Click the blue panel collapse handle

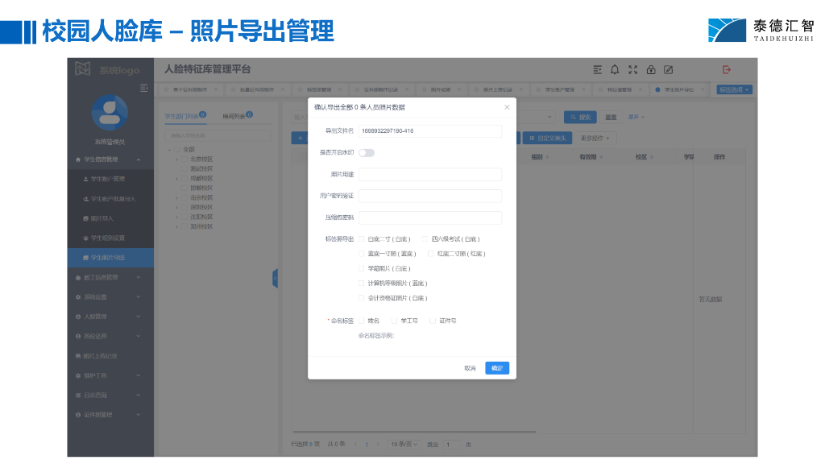click(276, 278)
